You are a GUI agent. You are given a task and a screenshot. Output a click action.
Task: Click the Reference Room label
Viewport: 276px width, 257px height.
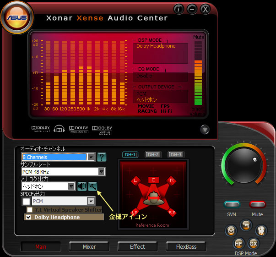[x=152, y=225]
